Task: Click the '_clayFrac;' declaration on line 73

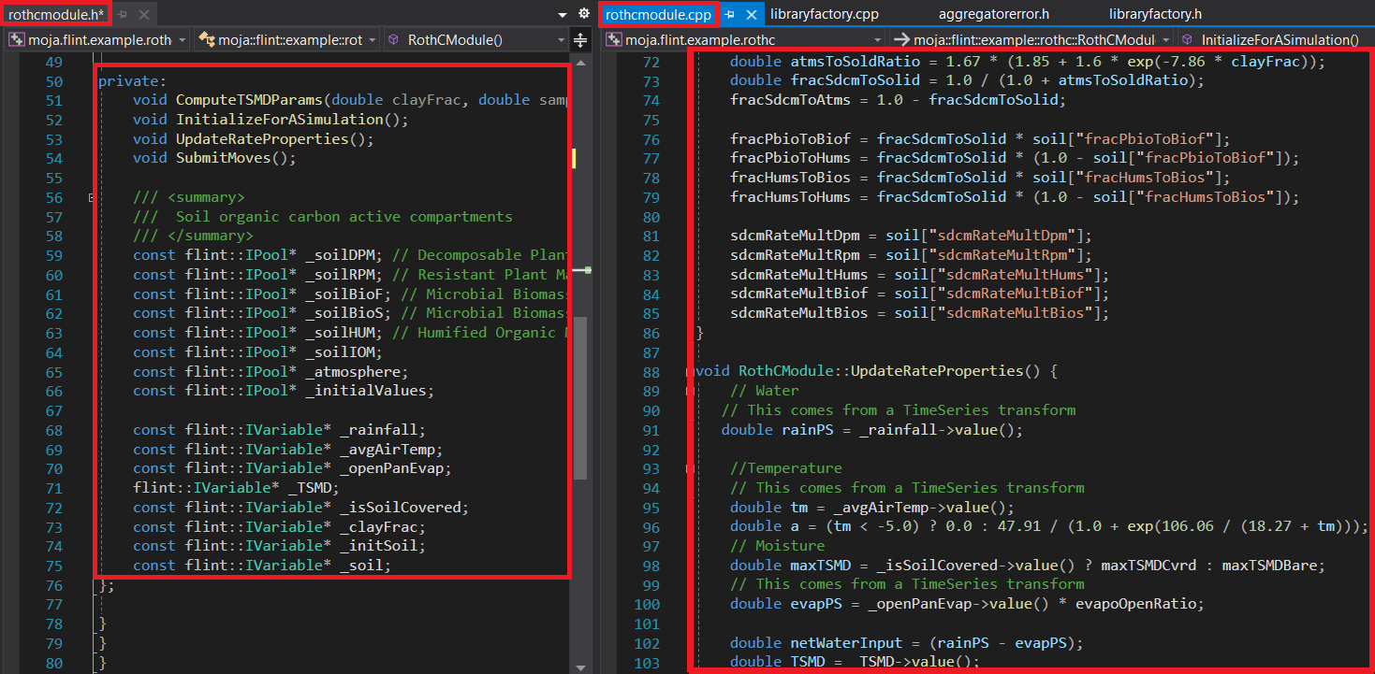Action: pos(383,527)
